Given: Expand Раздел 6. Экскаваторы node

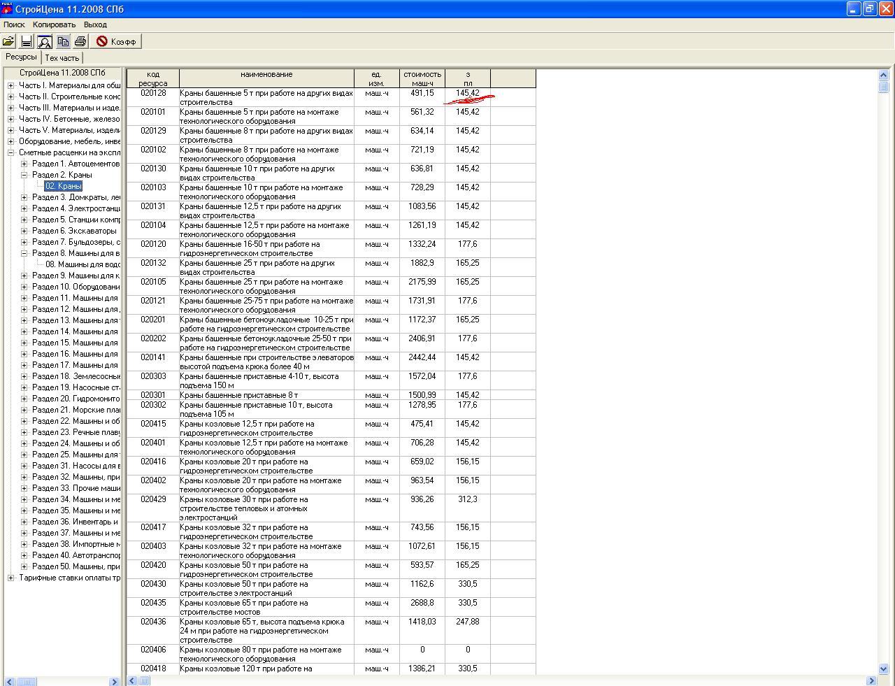Looking at the screenshot, I should pyautogui.click(x=24, y=231).
